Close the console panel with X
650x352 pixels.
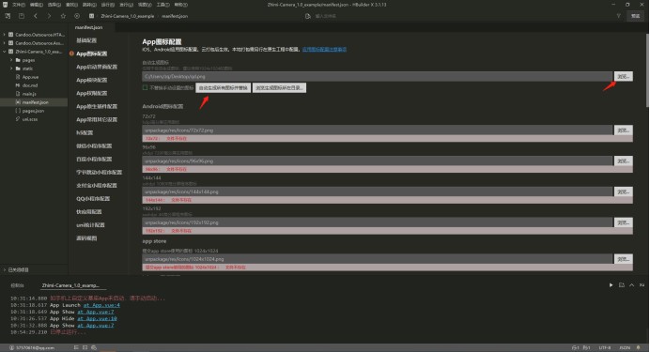(x=642, y=285)
